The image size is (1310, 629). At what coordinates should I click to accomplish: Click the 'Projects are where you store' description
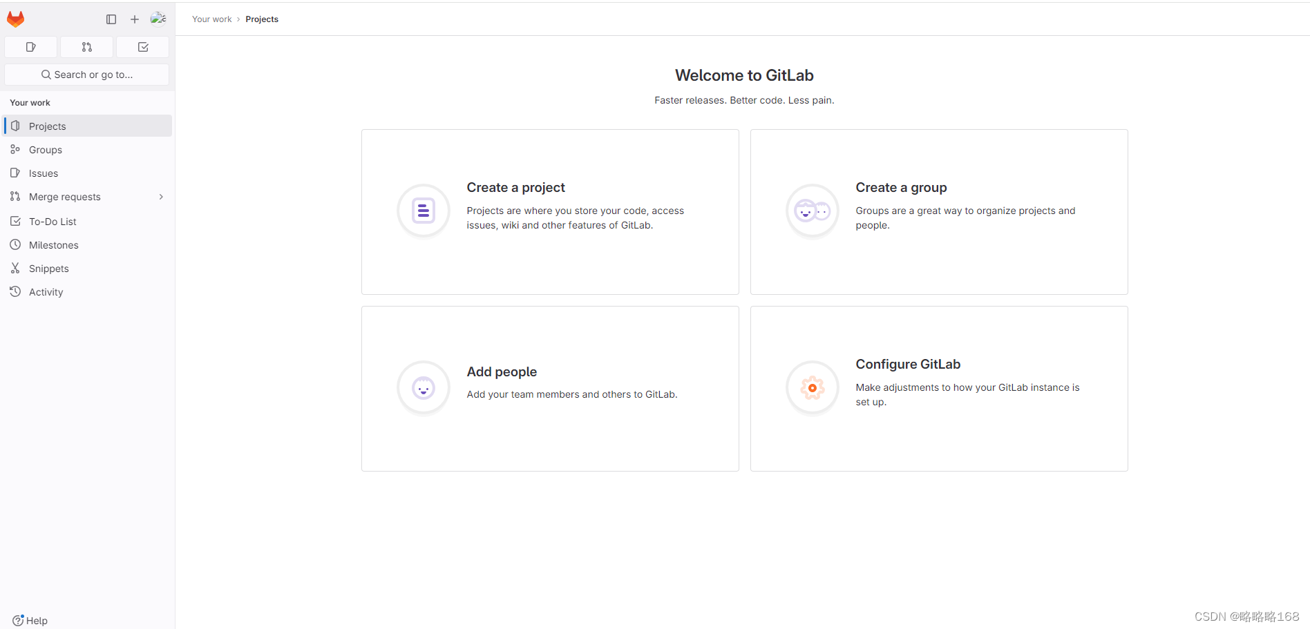point(575,218)
